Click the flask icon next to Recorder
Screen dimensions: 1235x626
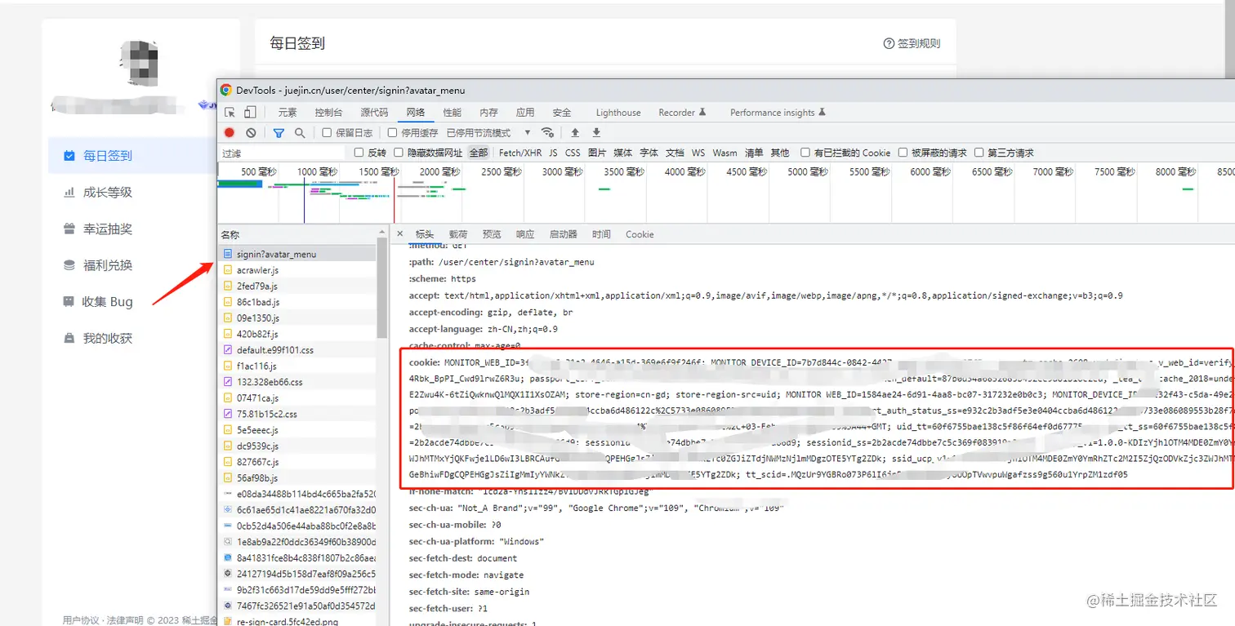coord(702,113)
